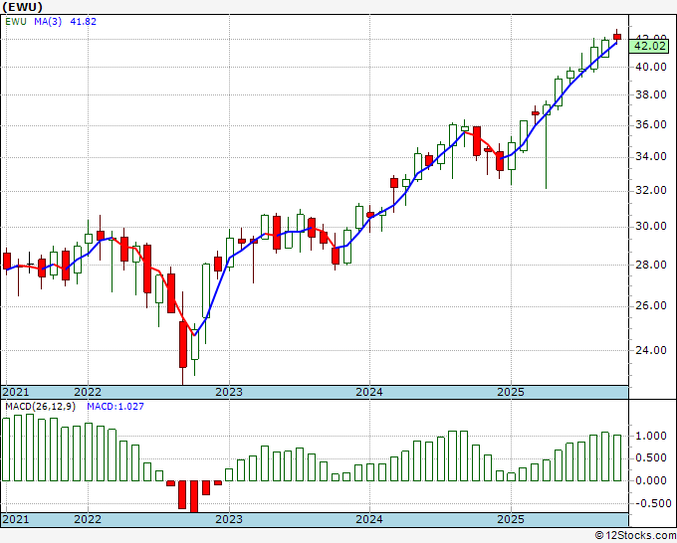Select the 36.00 price axis label
Viewport: 677px width, 543px height.
coord(651,125)
